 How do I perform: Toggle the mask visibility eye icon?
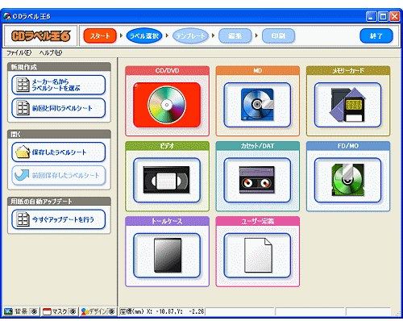73,311
